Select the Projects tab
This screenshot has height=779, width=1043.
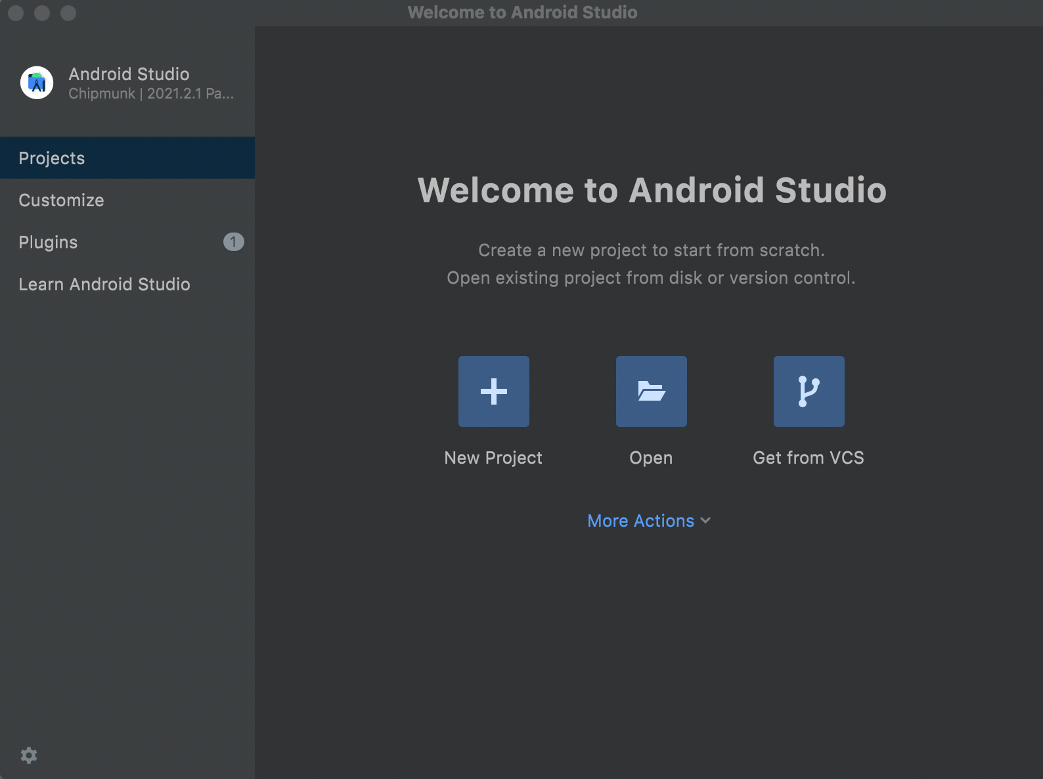[127, 158]
